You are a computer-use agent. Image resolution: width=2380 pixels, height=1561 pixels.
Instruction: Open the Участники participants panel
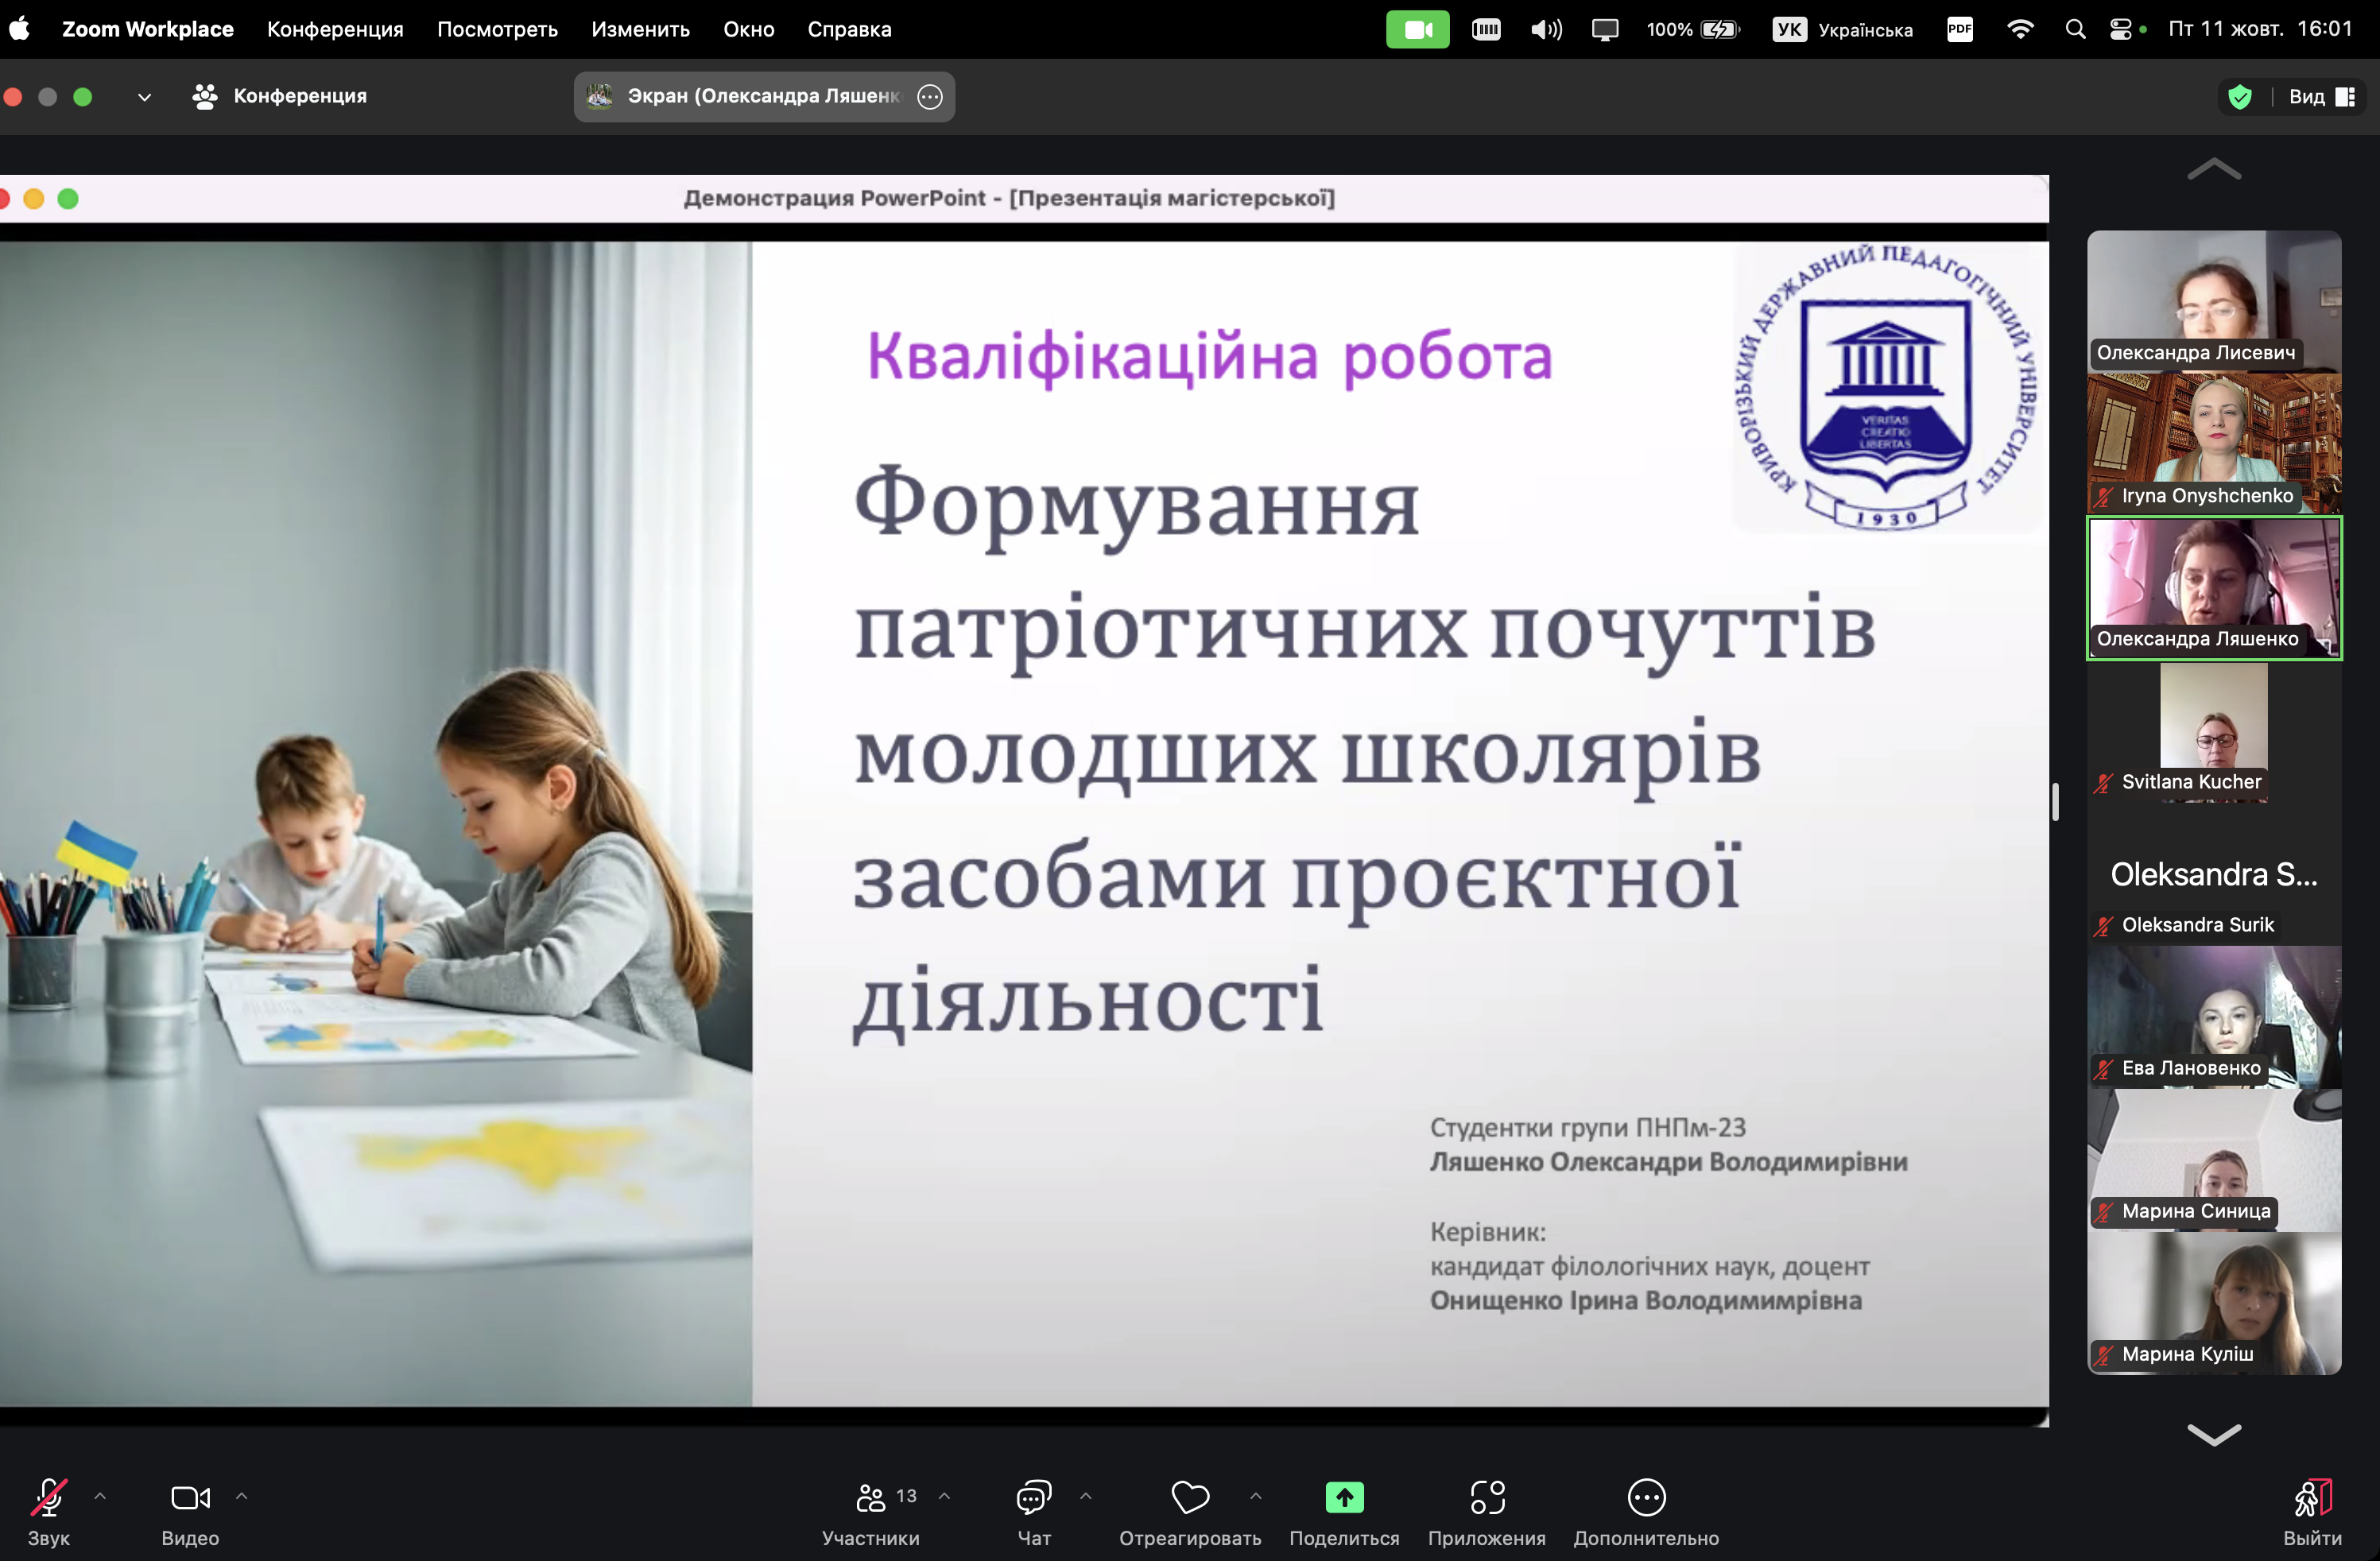click(x=871, y=1512)
